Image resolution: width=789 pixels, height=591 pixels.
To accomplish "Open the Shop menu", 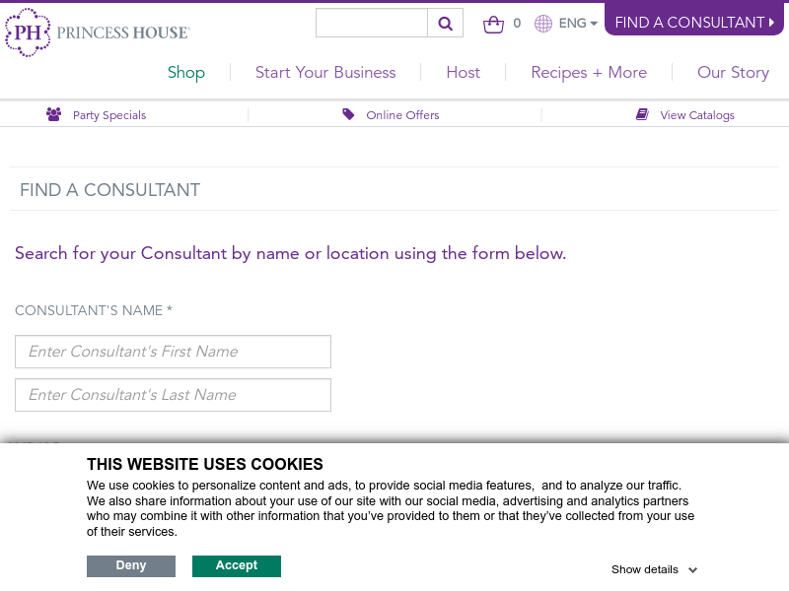I will 186,72.
